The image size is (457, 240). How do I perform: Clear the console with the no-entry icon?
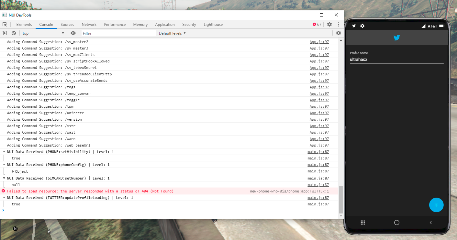click(13, 33)
